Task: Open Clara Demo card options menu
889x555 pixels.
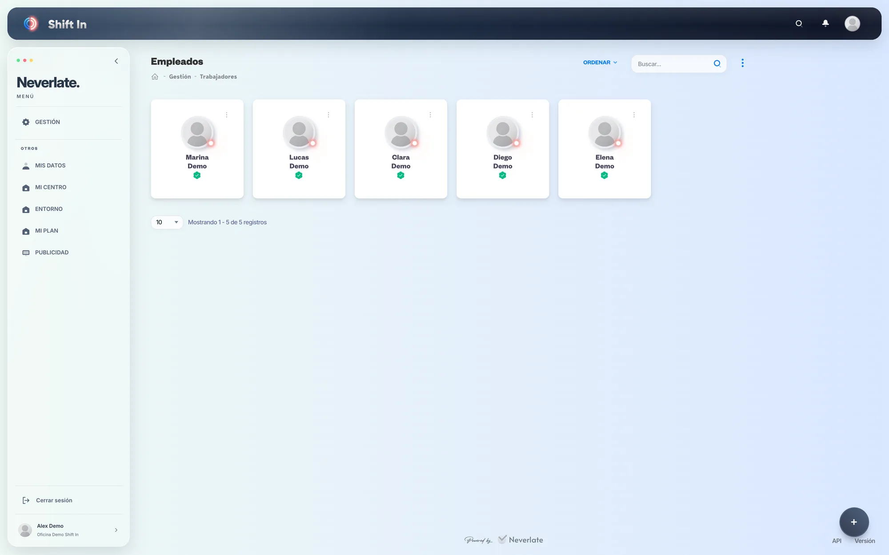Action: [x=430, y=115]
